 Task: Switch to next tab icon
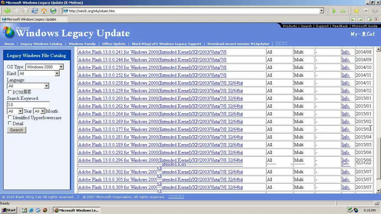click(x=360, y=19)
